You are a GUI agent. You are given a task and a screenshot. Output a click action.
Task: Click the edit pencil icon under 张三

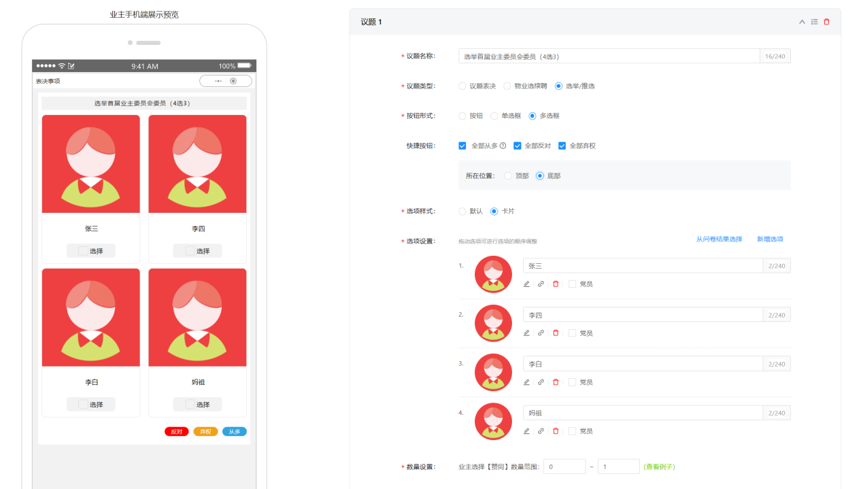point(526,284)
